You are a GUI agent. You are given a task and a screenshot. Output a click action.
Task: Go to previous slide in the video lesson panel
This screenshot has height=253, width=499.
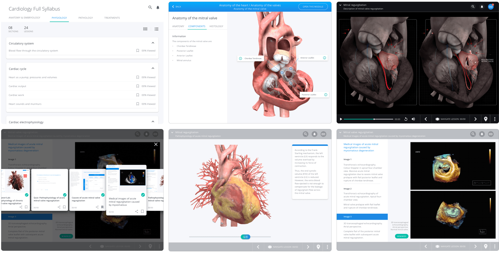(x=426, y=119)
